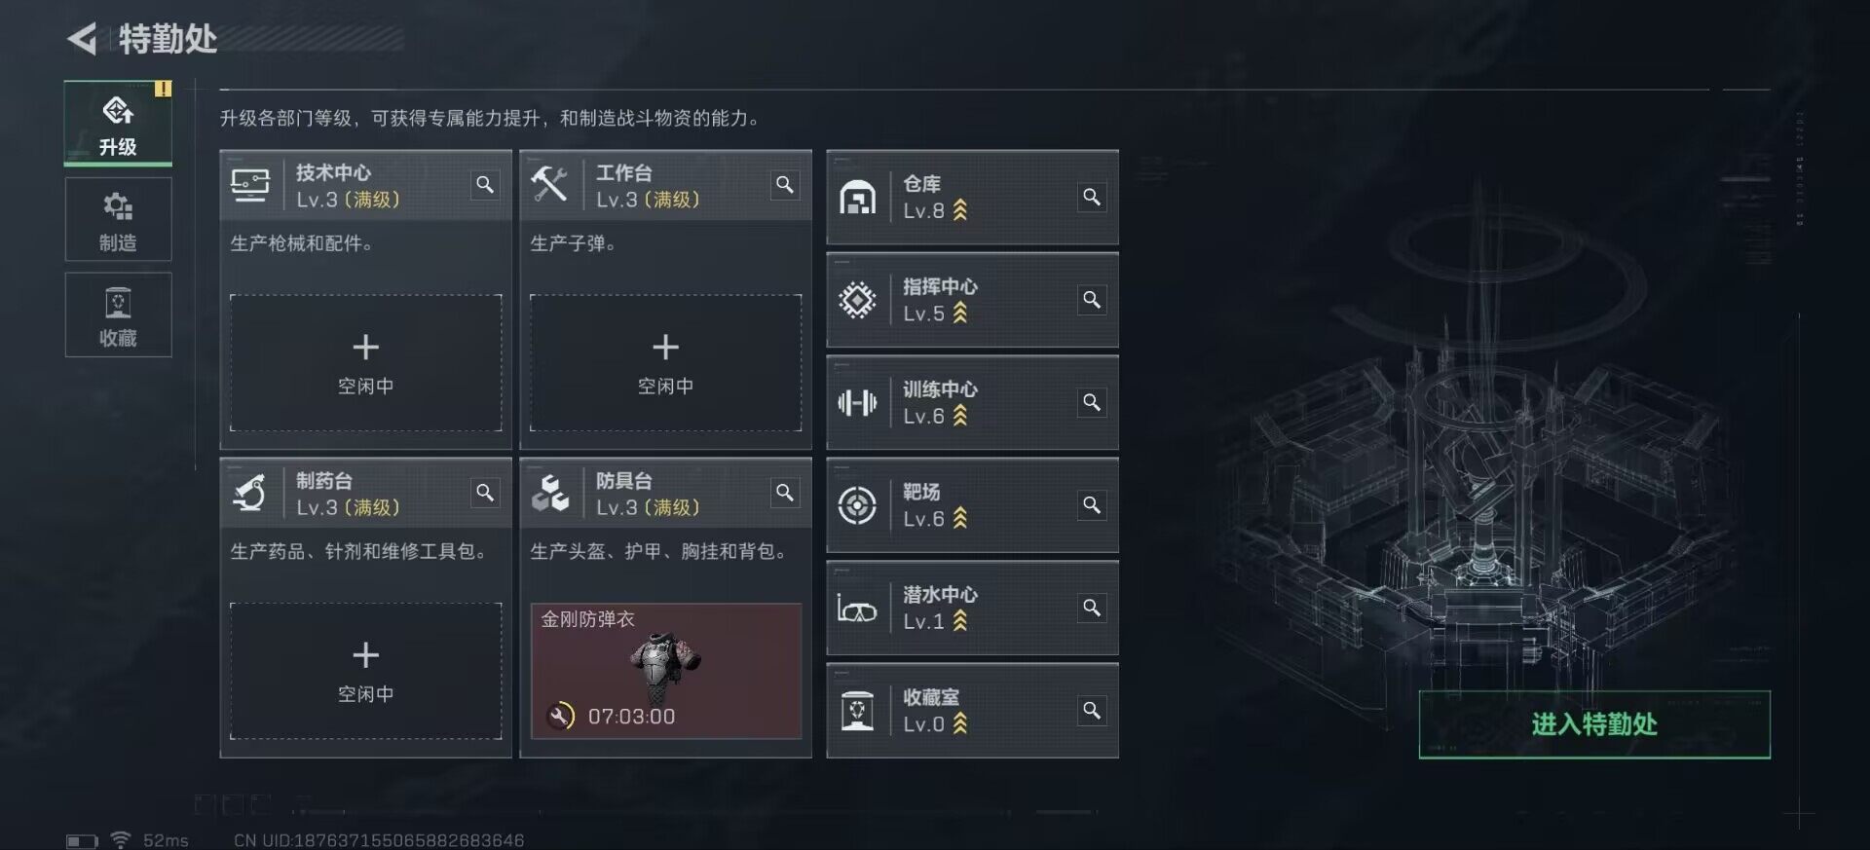View 指挥中心 details via magnifier icon
The height and width of the screenshot is (850, 1870).
pos(1092,300)
